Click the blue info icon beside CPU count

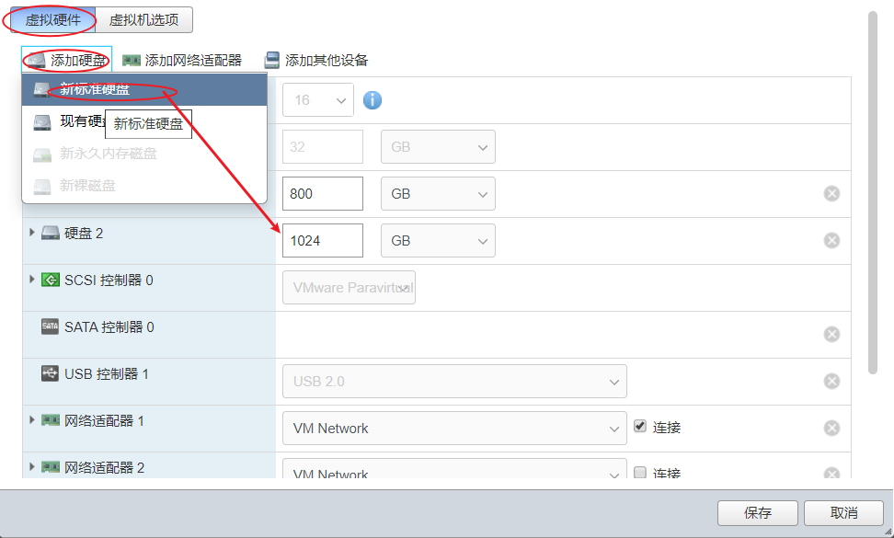point(372,100)
